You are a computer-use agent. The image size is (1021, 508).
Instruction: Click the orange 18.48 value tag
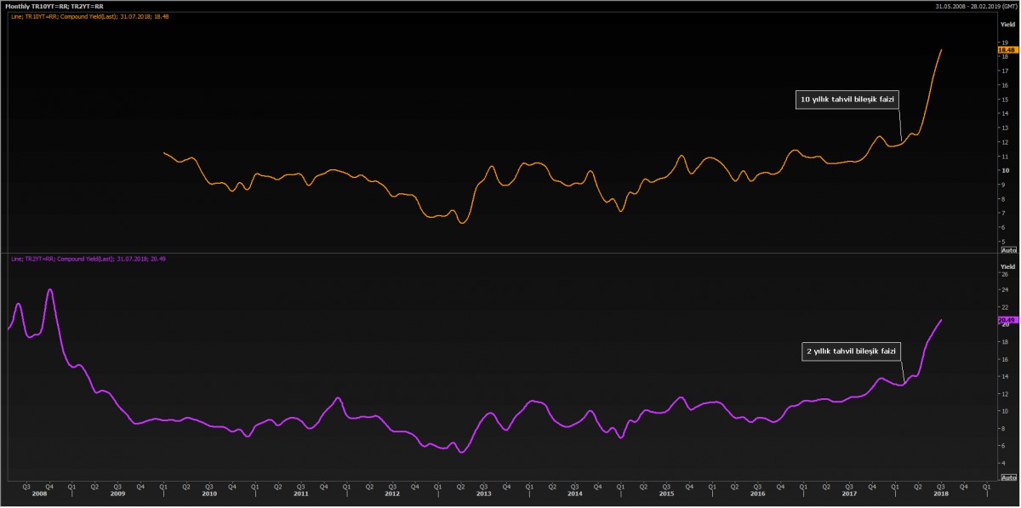[x=1007, y=50]
